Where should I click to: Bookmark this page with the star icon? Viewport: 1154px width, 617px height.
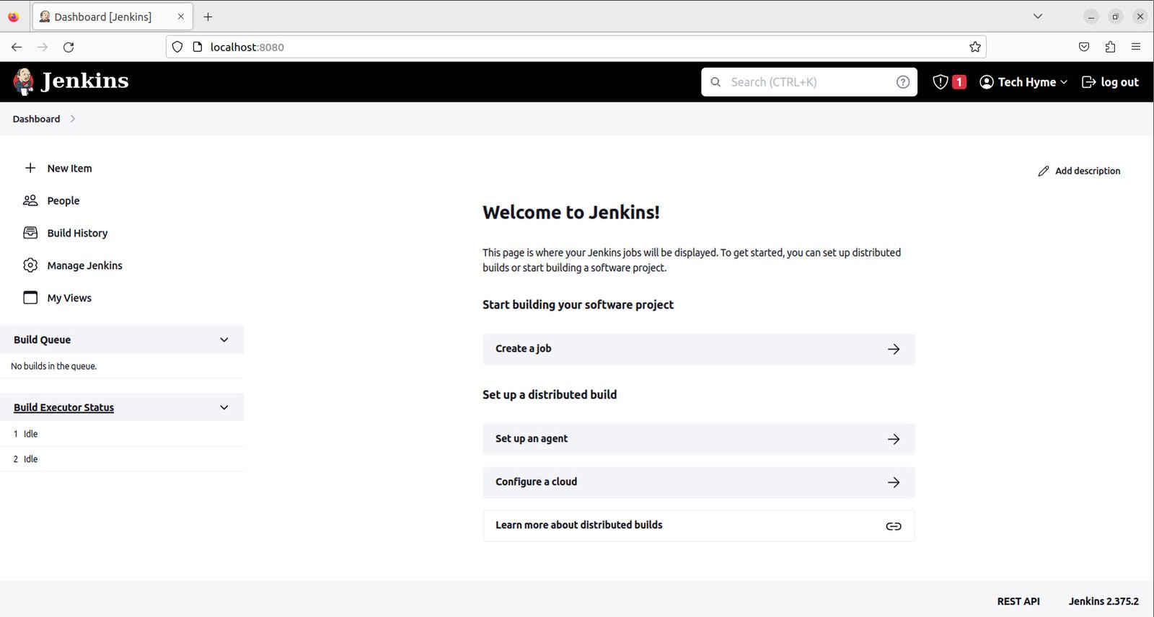click(x=975, y=47)
